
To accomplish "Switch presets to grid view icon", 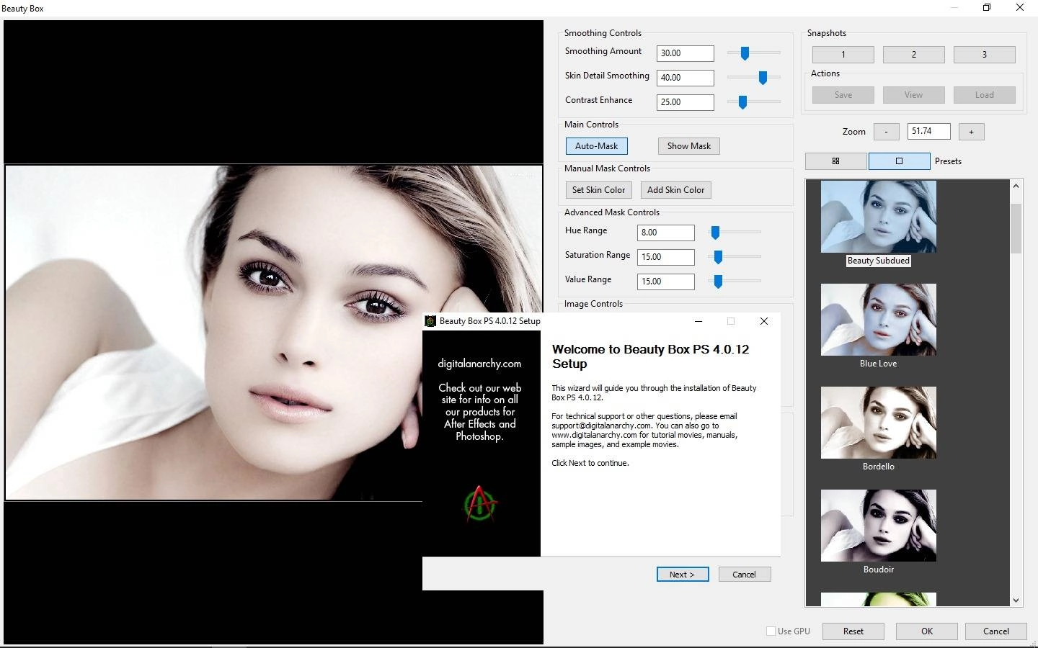I will [x=835, y=161].
